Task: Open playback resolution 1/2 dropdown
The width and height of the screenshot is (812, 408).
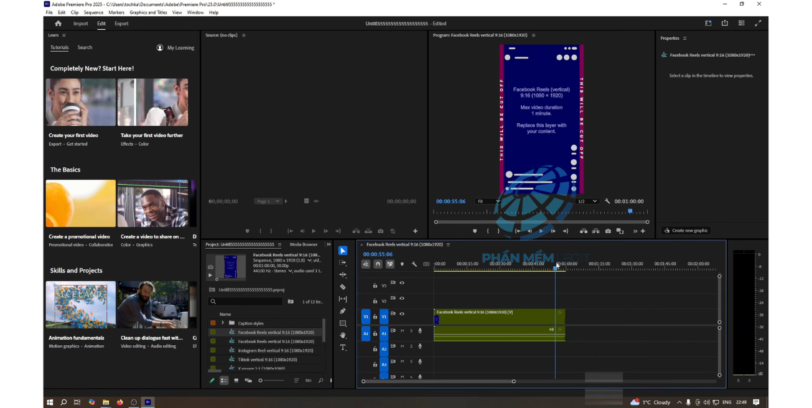Action: [x=587, y=202]
